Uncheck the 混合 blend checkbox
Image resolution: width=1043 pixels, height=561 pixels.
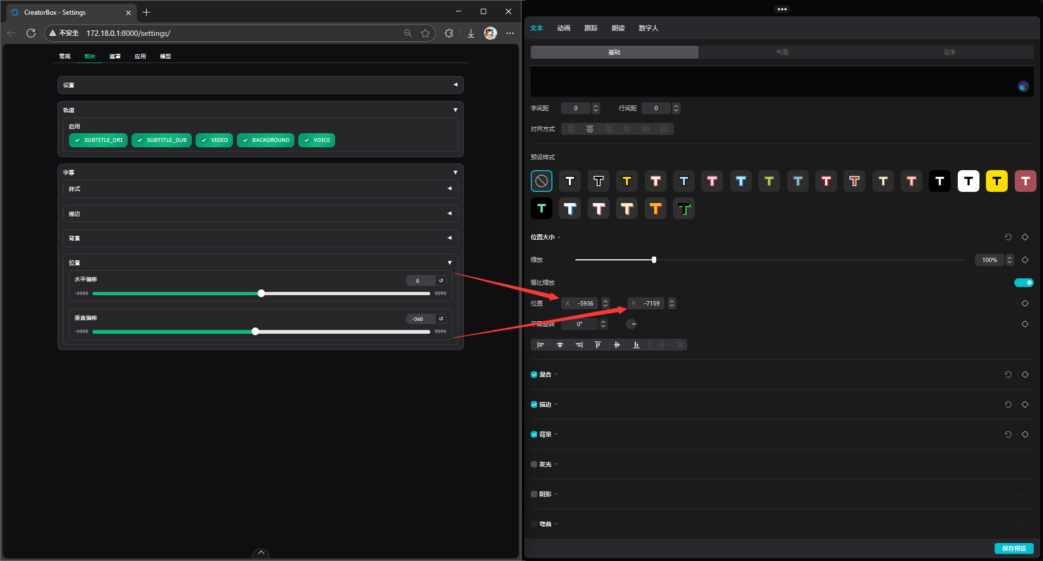[x=534, y=375]
